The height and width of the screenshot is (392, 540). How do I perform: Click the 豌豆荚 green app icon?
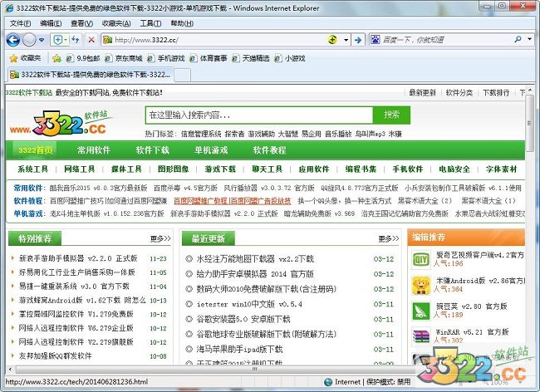pyautogui.click(x=421, y=311)
